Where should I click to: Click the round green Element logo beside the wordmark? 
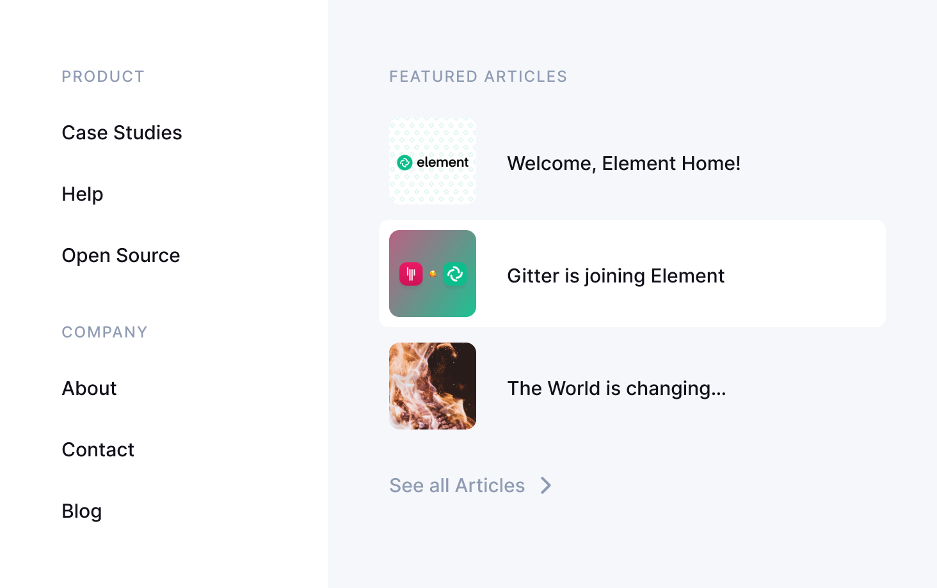click(x=404, y=163)
